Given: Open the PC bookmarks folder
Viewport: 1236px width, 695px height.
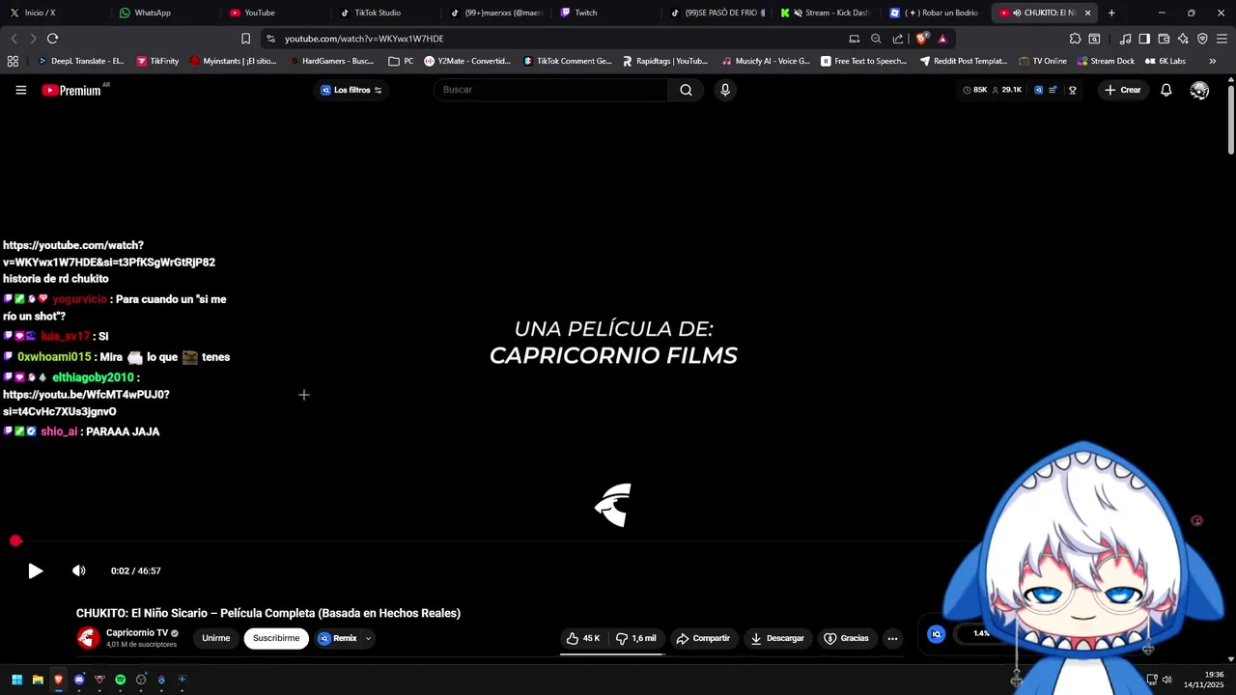Looking at the screenshot, I should click(x=401, y=61).
